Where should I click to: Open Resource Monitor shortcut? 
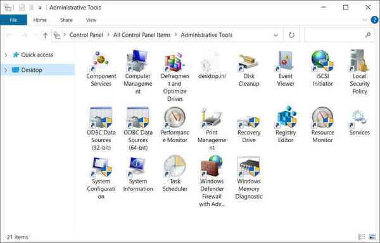[322, 117]
